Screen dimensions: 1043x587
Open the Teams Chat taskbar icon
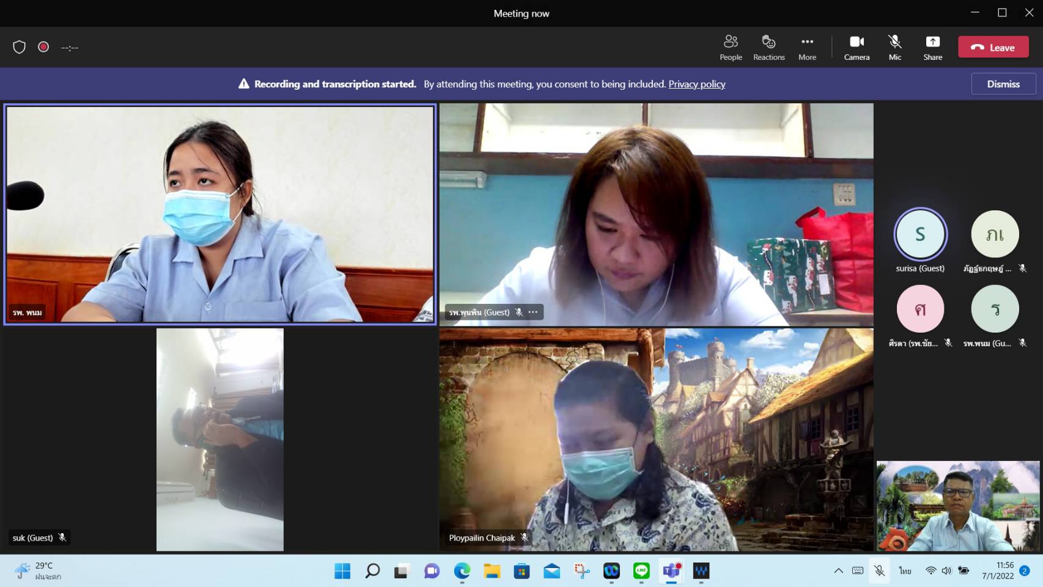pyautogui.click(x=432, y=571)
